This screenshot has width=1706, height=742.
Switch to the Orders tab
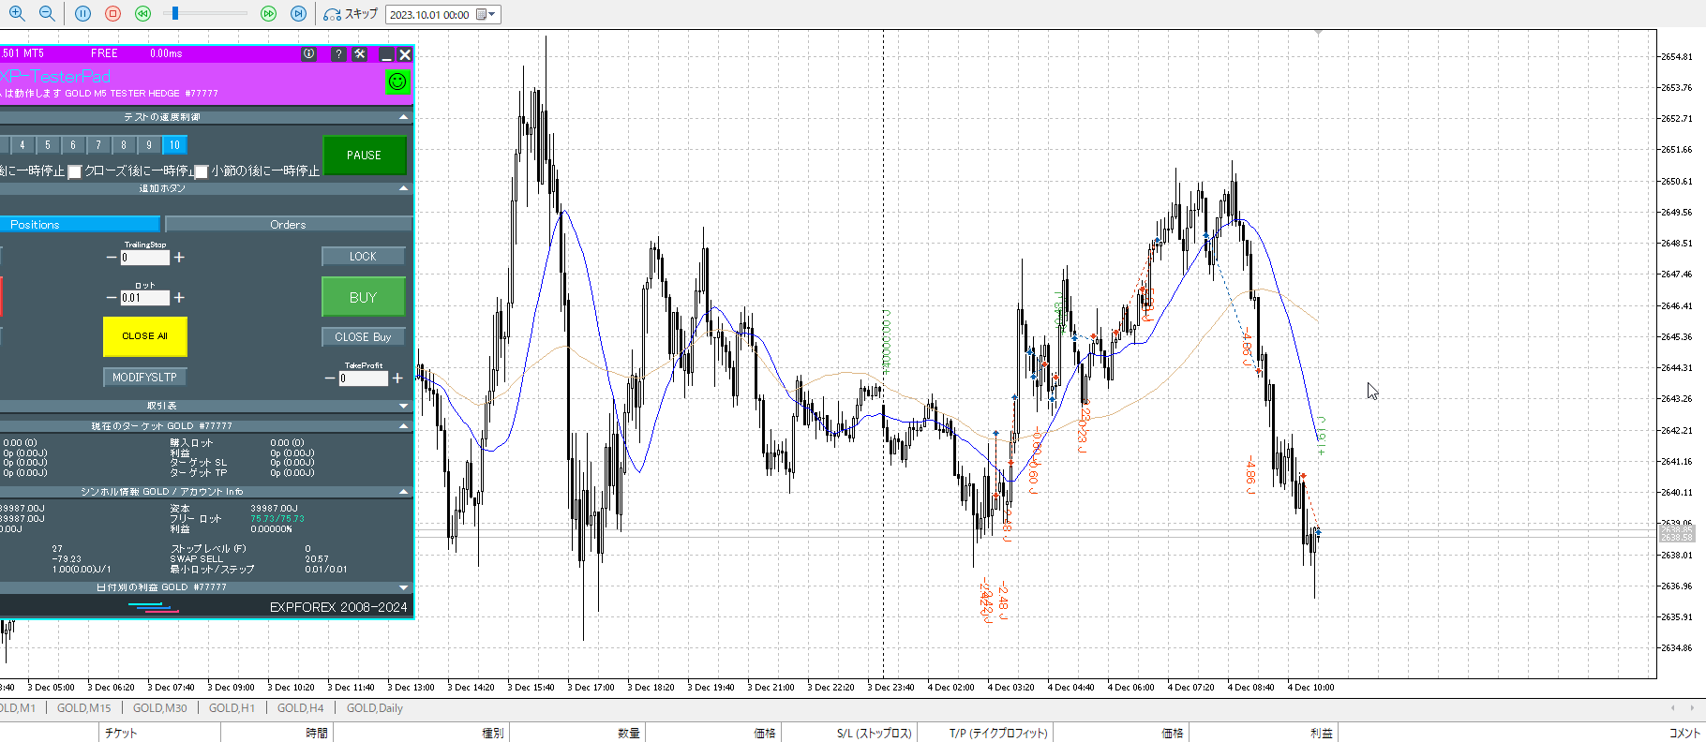pos(288,225)
